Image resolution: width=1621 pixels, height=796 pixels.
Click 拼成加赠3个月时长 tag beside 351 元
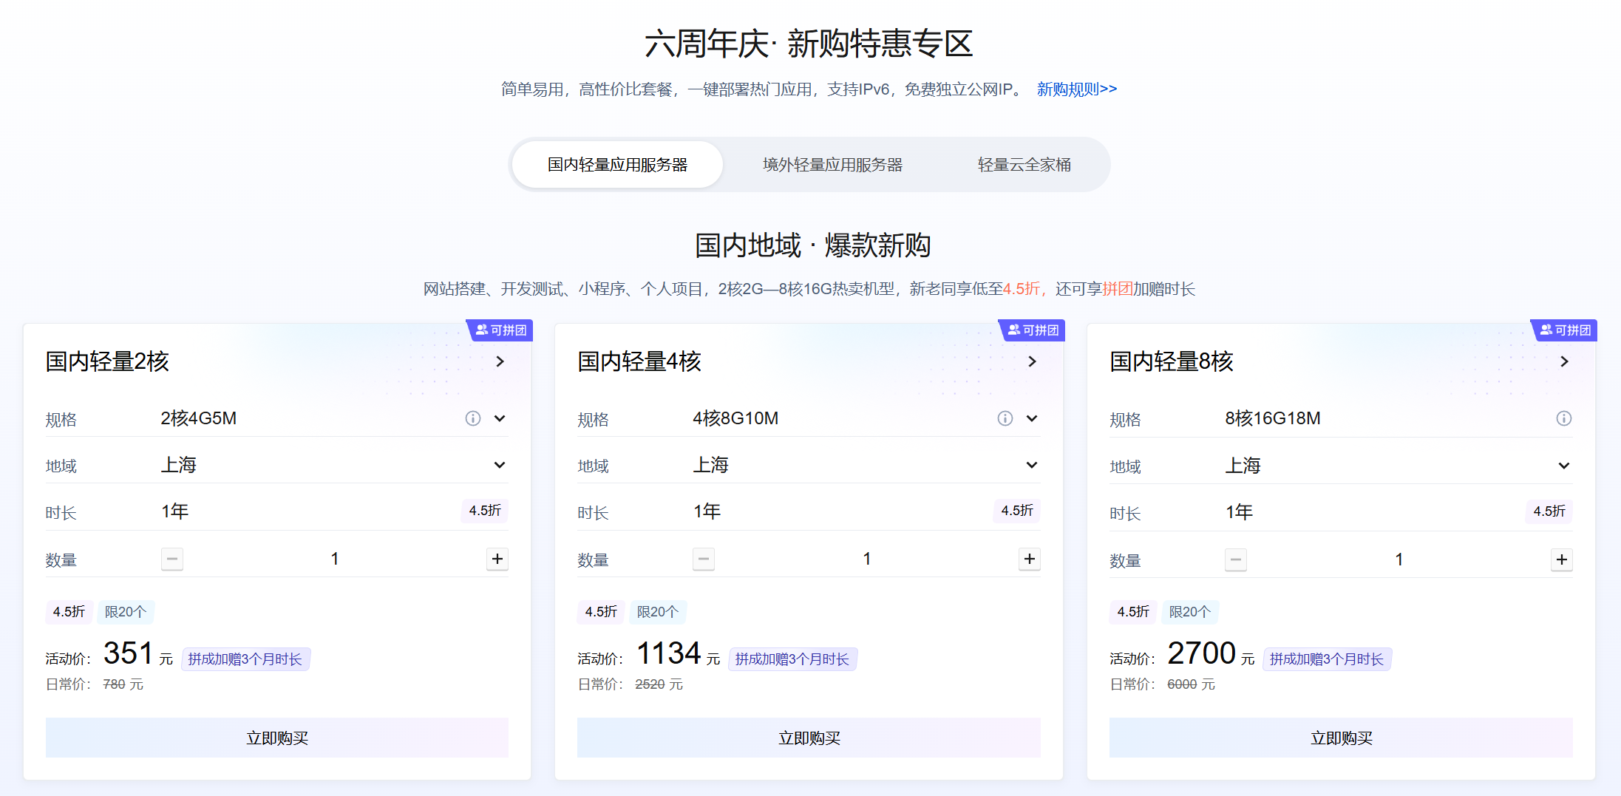coord(245,659)
